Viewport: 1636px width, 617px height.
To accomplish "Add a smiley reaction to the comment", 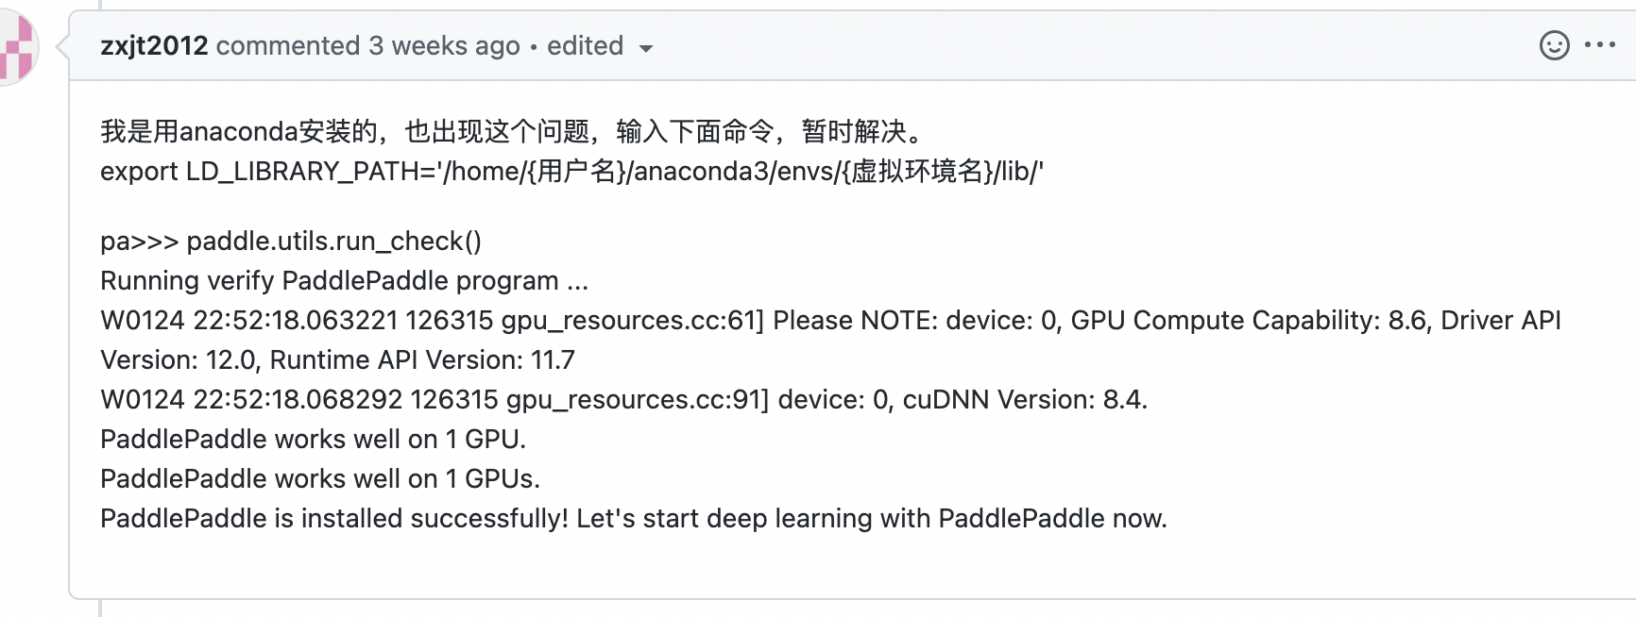I will click(1555, 44).
